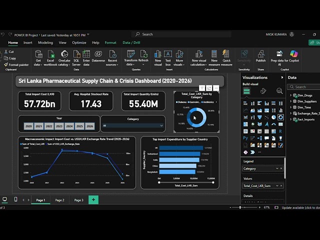Select the pie chart visualization type
The height and width of the screenshot is (240, 320).
[x=273, y=117]
